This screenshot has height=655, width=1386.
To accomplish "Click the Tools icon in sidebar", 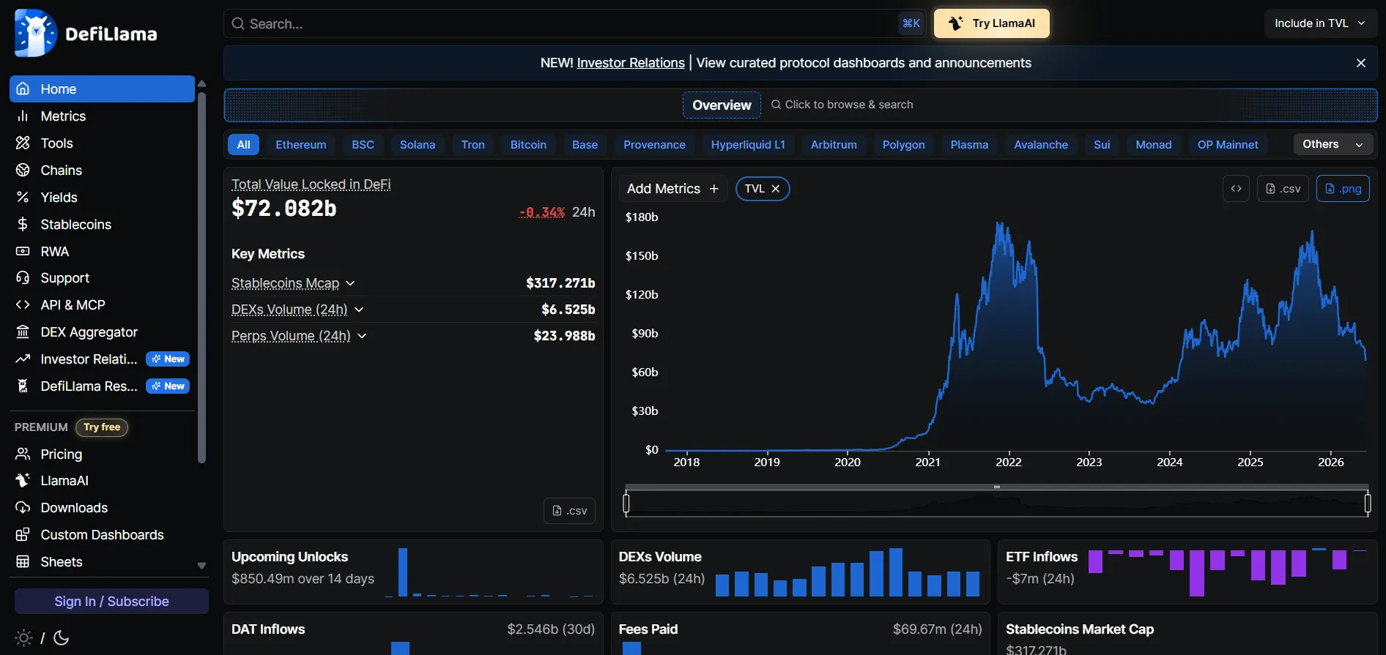I will pyautogui.click(x=23, y=143).
